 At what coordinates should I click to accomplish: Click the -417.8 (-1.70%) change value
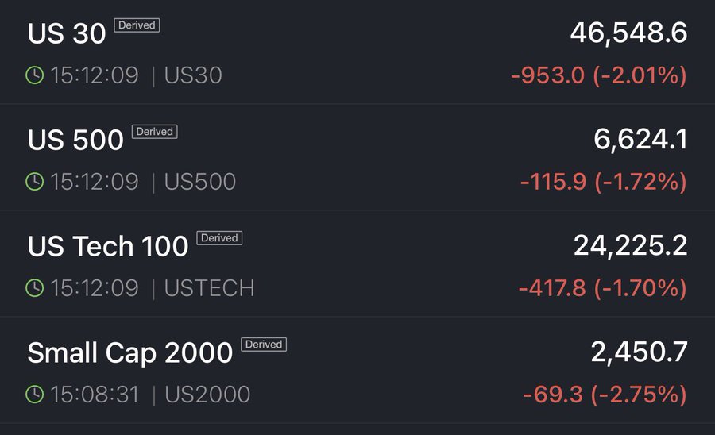[603, 287]
